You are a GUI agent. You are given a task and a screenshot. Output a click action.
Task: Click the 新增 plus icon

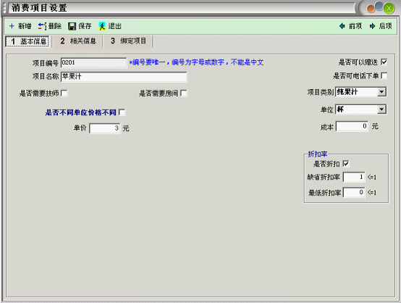tap(12, 26)
